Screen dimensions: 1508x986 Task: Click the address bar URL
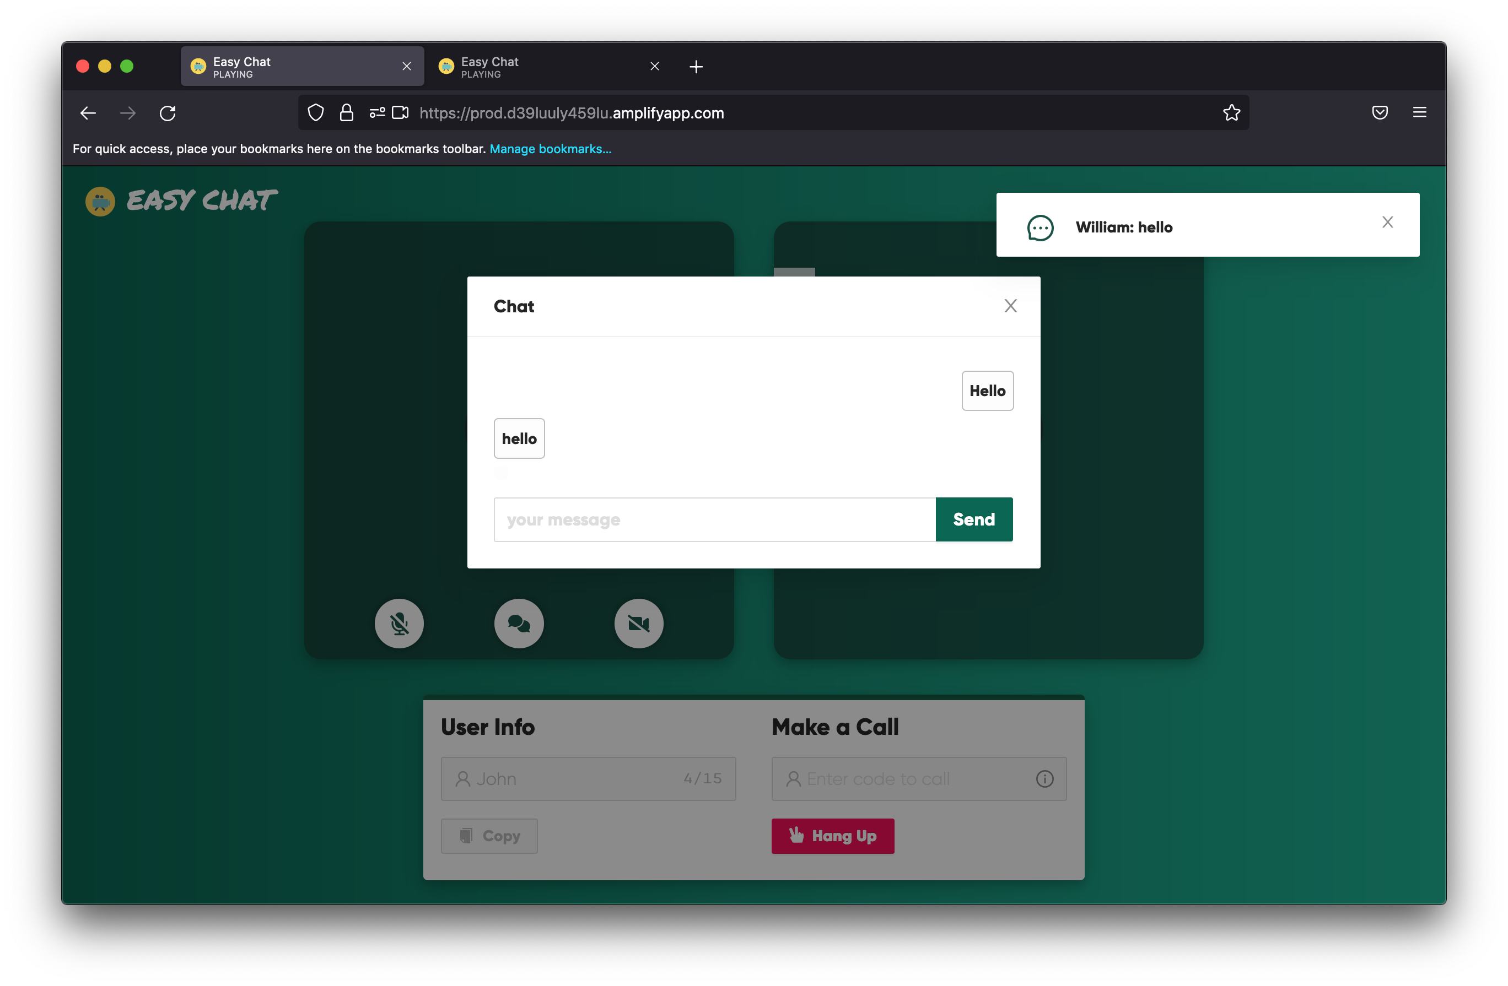[572, 113]
